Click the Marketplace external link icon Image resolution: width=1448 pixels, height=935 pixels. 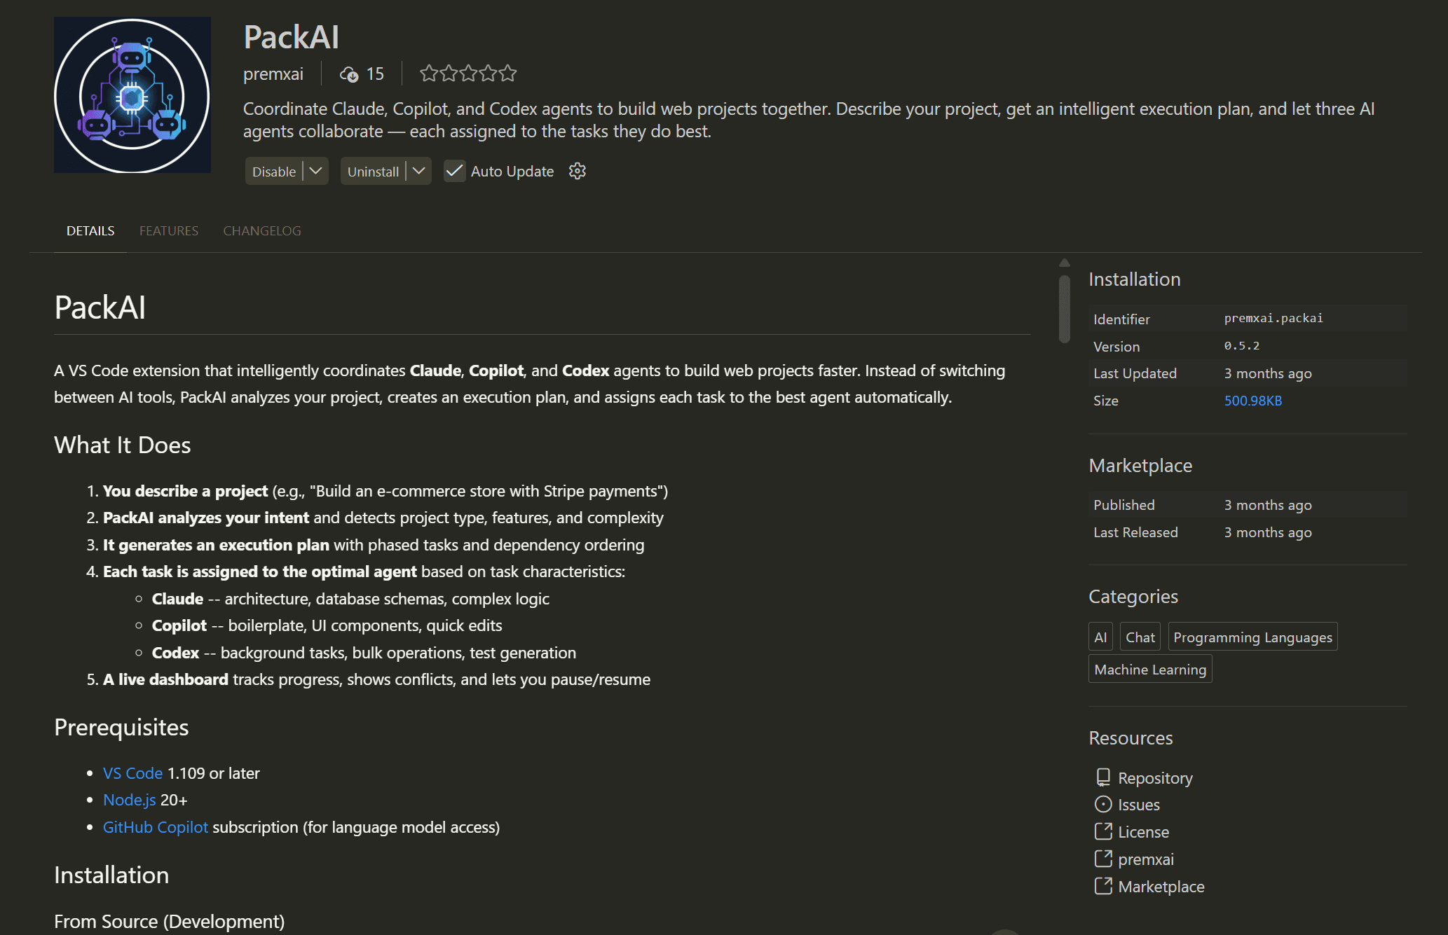(1103, 886)
